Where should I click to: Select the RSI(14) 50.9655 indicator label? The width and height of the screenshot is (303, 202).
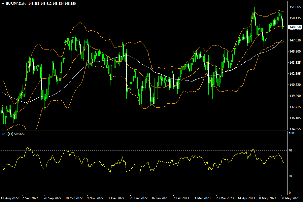click(x=14, y=134)
